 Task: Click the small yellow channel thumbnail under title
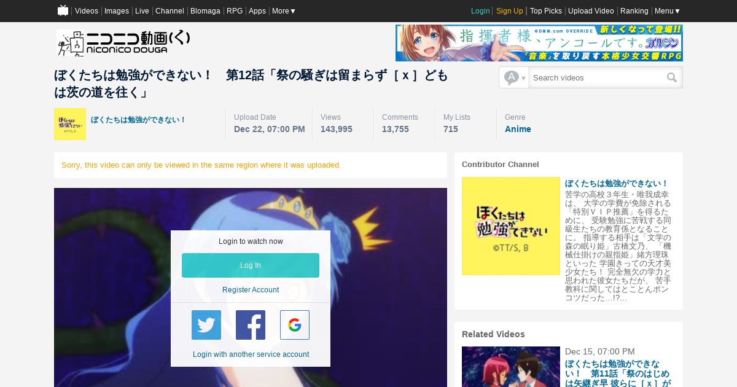pos(70,124)
